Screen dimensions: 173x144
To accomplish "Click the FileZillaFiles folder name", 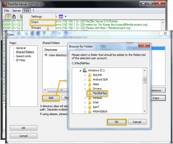I will (x=100, y=93).
